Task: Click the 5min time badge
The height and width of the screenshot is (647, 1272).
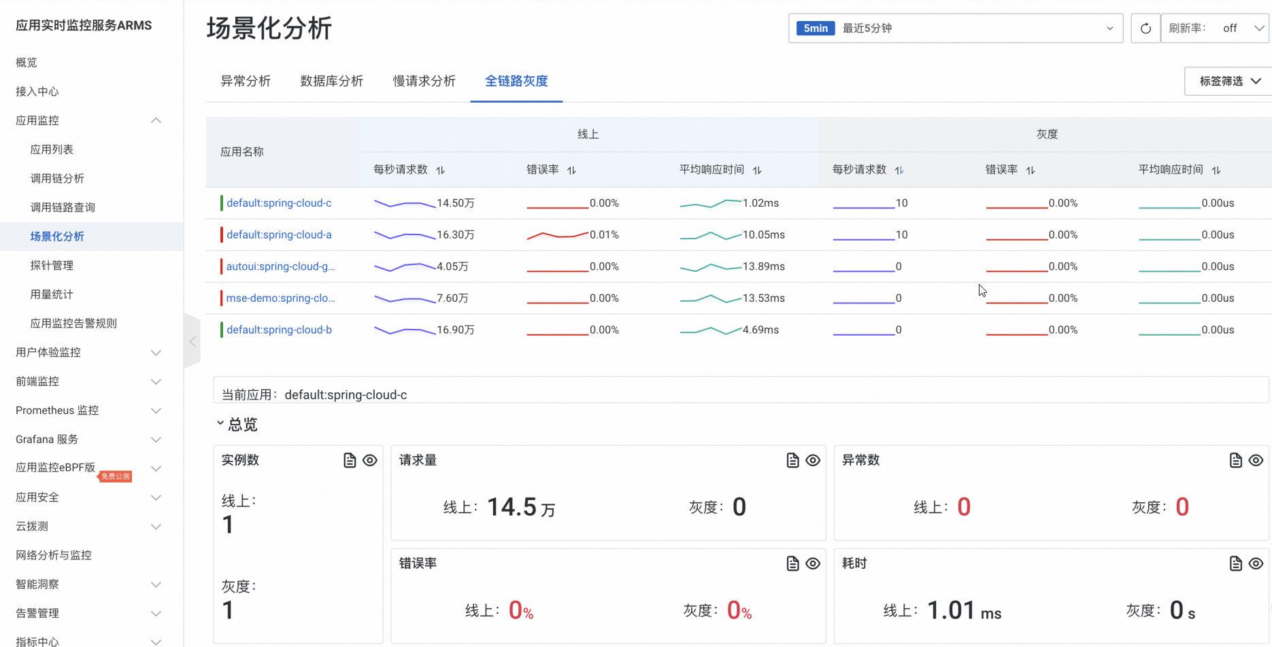Action: pos(816,29)
